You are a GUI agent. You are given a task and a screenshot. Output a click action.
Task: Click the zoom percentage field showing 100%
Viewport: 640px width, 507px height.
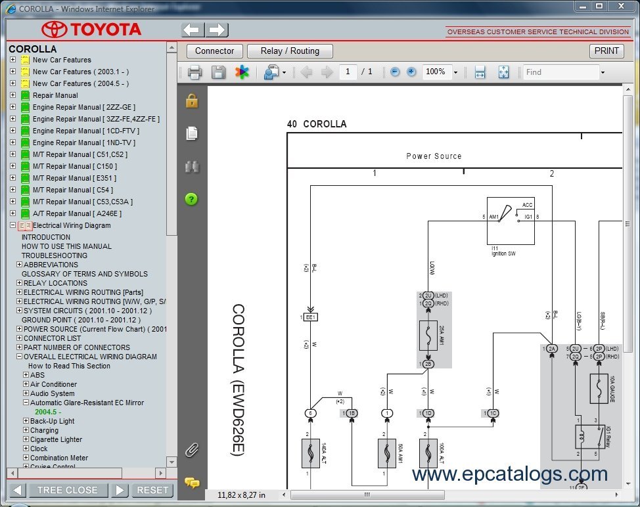click(x=436, y=72)
